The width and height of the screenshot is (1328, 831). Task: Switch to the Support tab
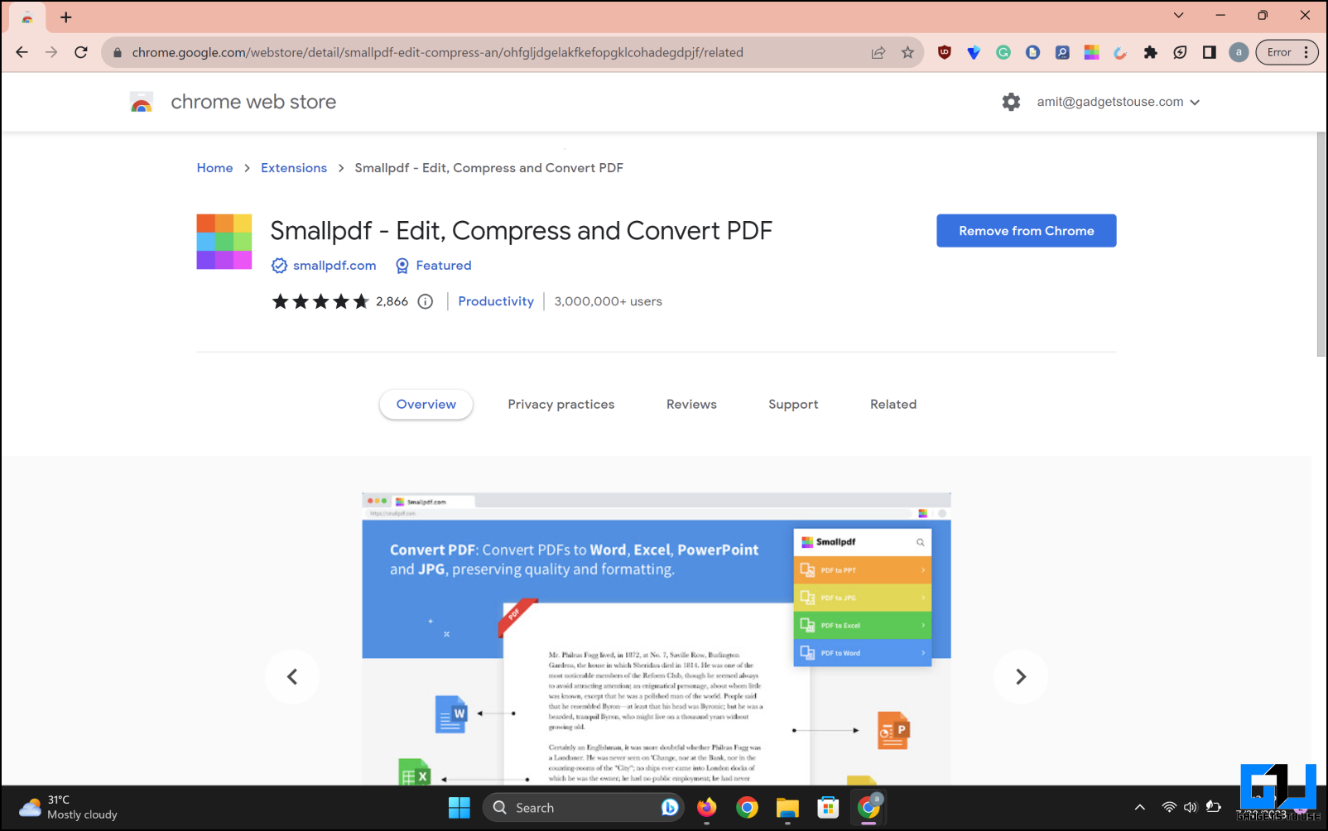793,405
